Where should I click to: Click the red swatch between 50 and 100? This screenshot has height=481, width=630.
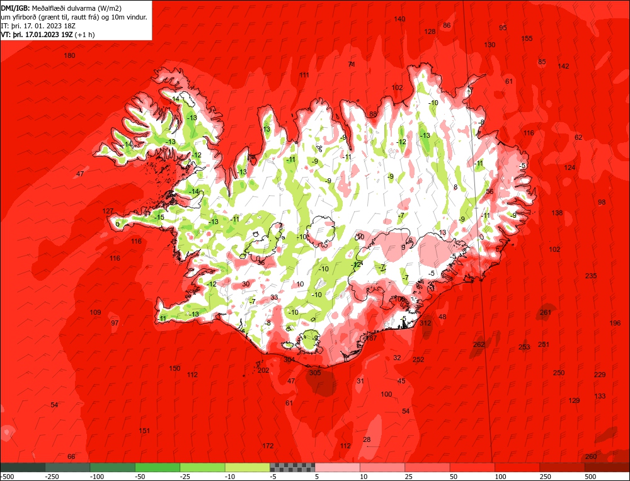tap(472, 467)
